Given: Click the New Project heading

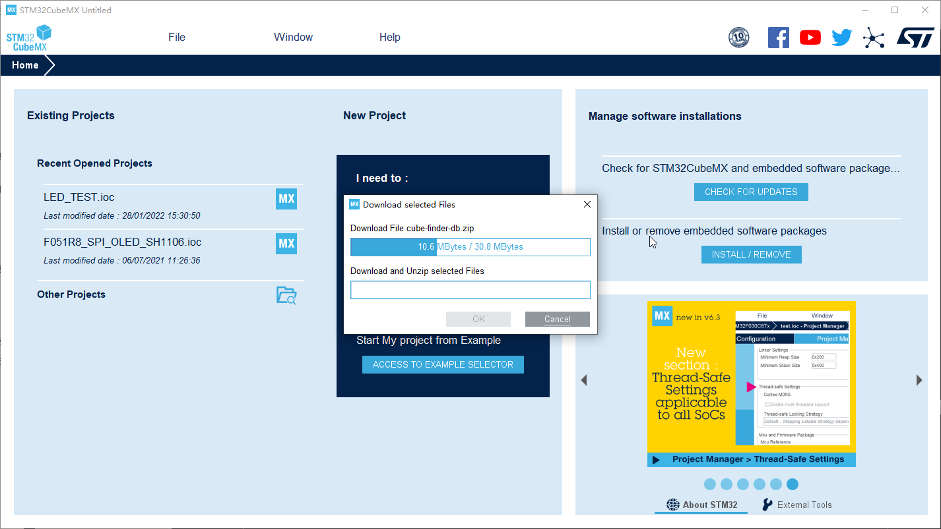Looking at the screenshot, I should coord(375,115).
